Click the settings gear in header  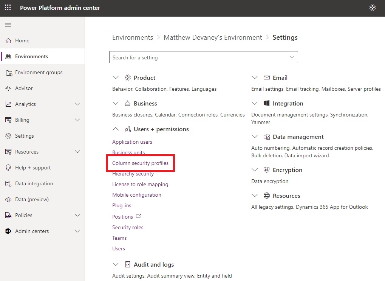tap(372, 8)
